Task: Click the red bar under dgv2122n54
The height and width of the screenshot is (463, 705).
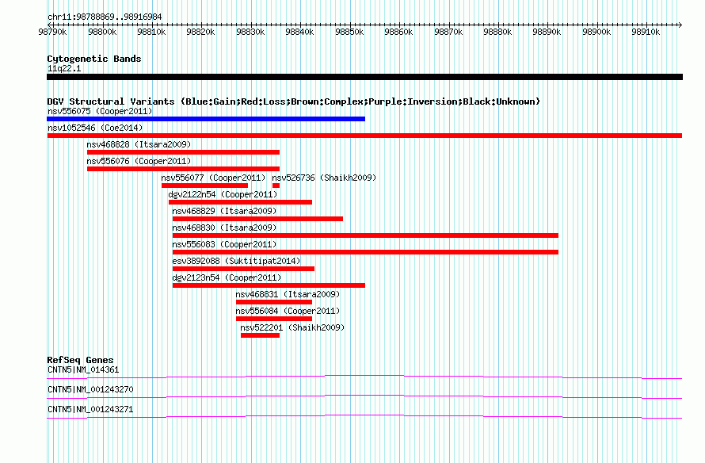Action: pos(240,202)
